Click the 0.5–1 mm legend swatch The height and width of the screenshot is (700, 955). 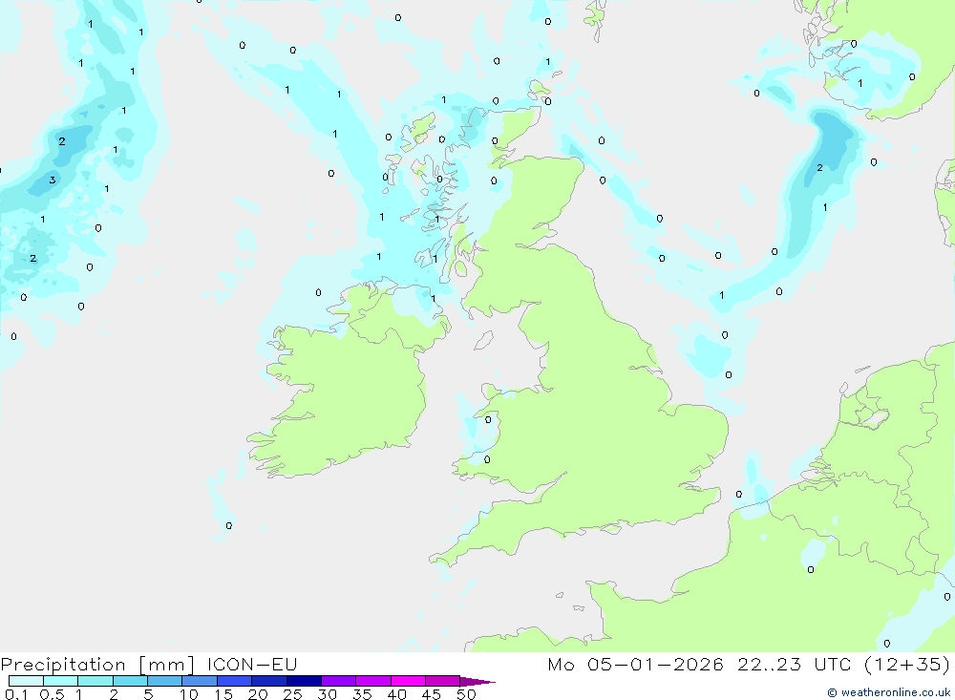(60, 681)
